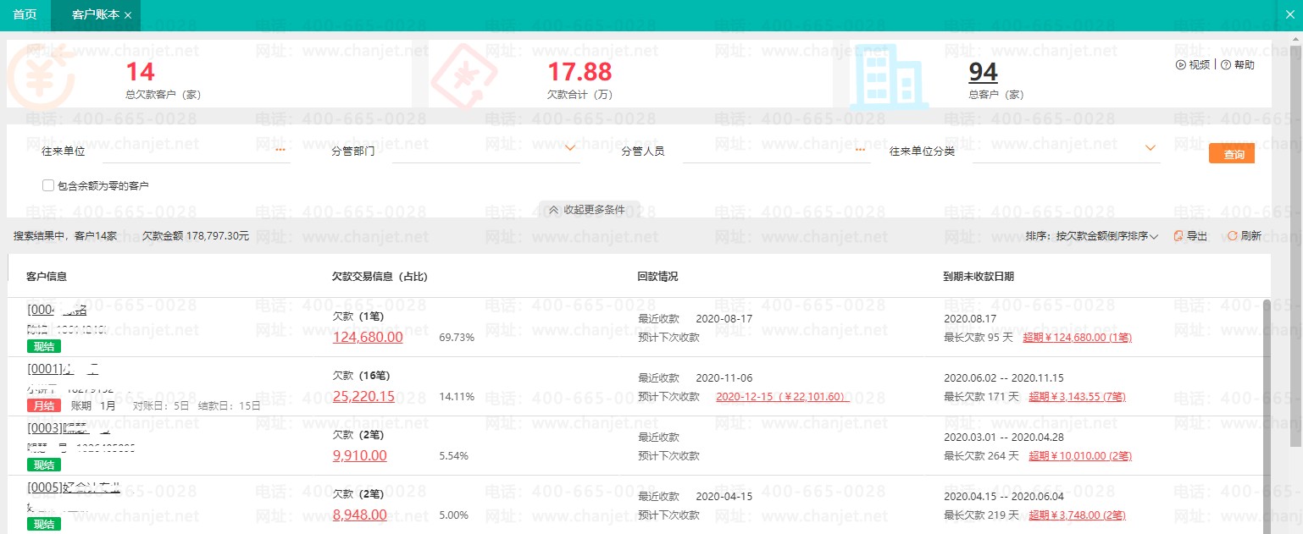Image resolution: width=1303 pixels, height=534 pixels.
Task: Click the export icon
Action: click(x=1178, y=236)
